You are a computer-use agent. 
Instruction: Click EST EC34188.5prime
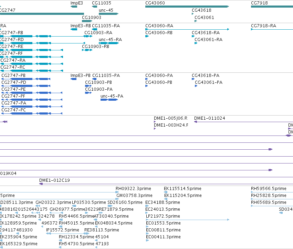[163, 202]
